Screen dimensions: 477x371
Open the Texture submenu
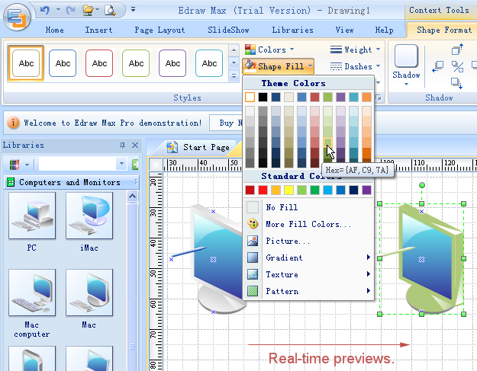[x=309, y=274]
